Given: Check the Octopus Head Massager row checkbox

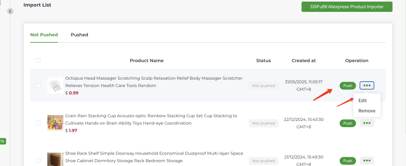Looking at the screenshot, I should tap(38, 86).
